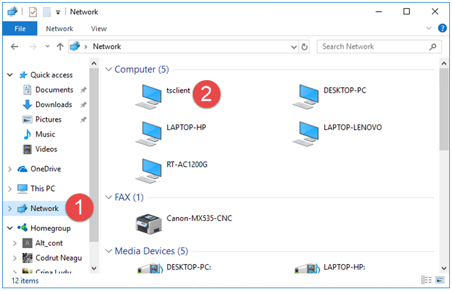Open the Network ribbon tab
Viewport: 452px width, 291px height.
pyautogui.click(x=59, y=28)
